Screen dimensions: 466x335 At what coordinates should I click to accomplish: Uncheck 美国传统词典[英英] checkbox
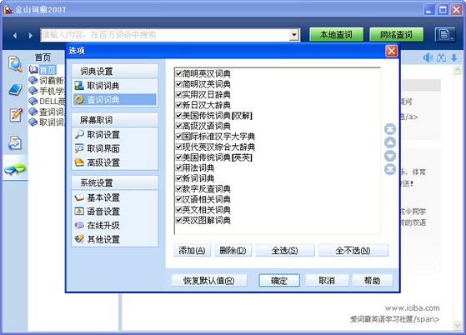click(x=178, y=157)
